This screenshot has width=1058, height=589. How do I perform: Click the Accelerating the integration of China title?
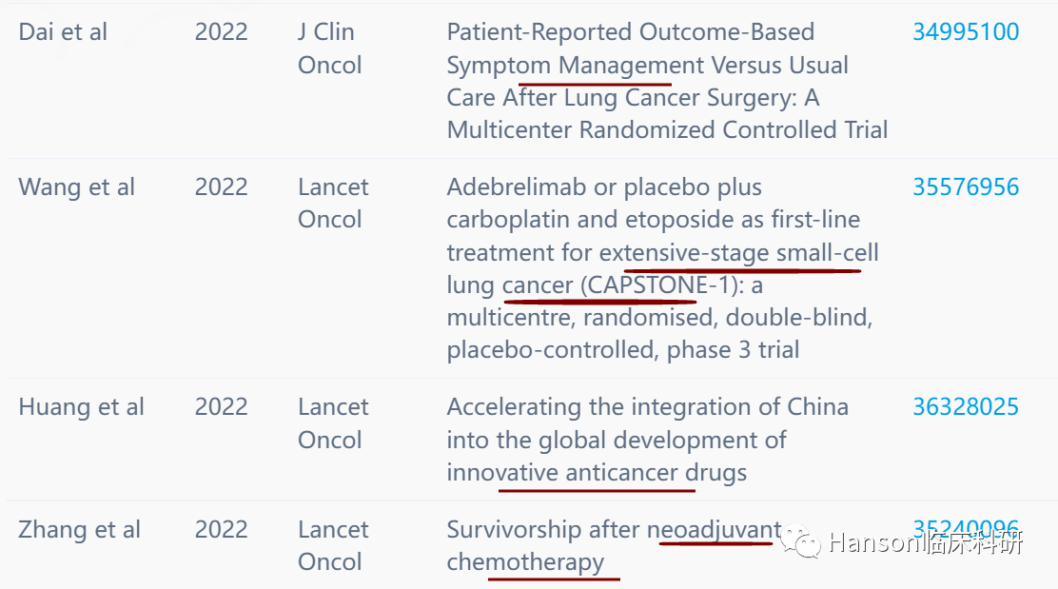click(648, 440)
